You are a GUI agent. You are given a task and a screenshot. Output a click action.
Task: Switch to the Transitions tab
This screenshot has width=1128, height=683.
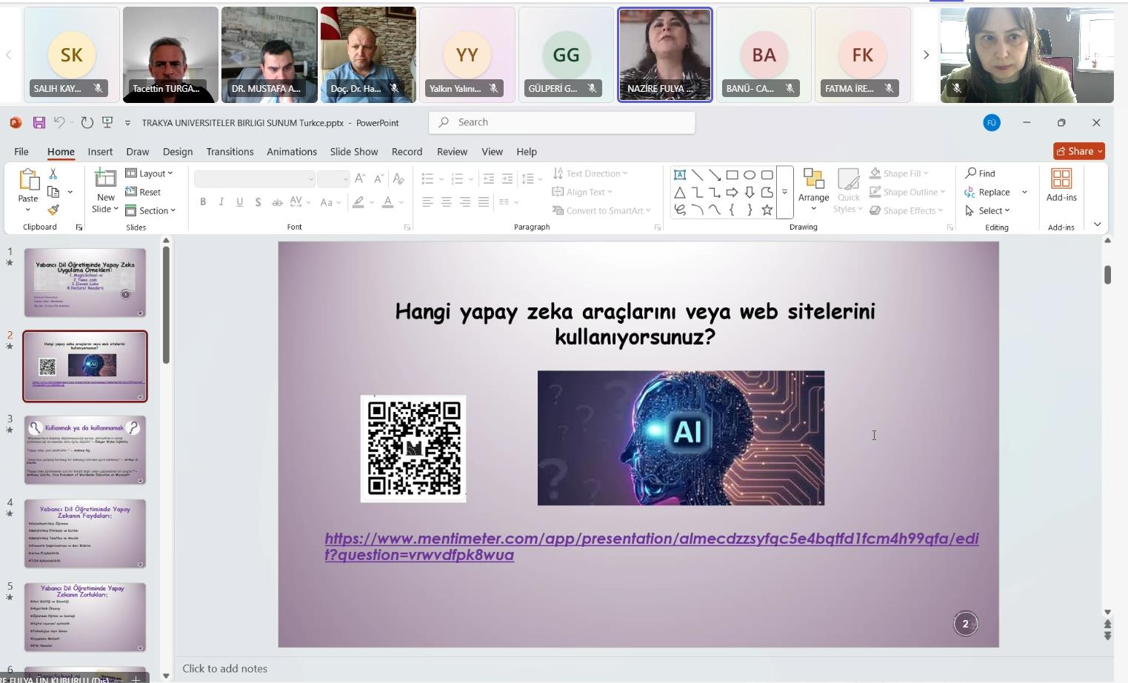[230, 151]
